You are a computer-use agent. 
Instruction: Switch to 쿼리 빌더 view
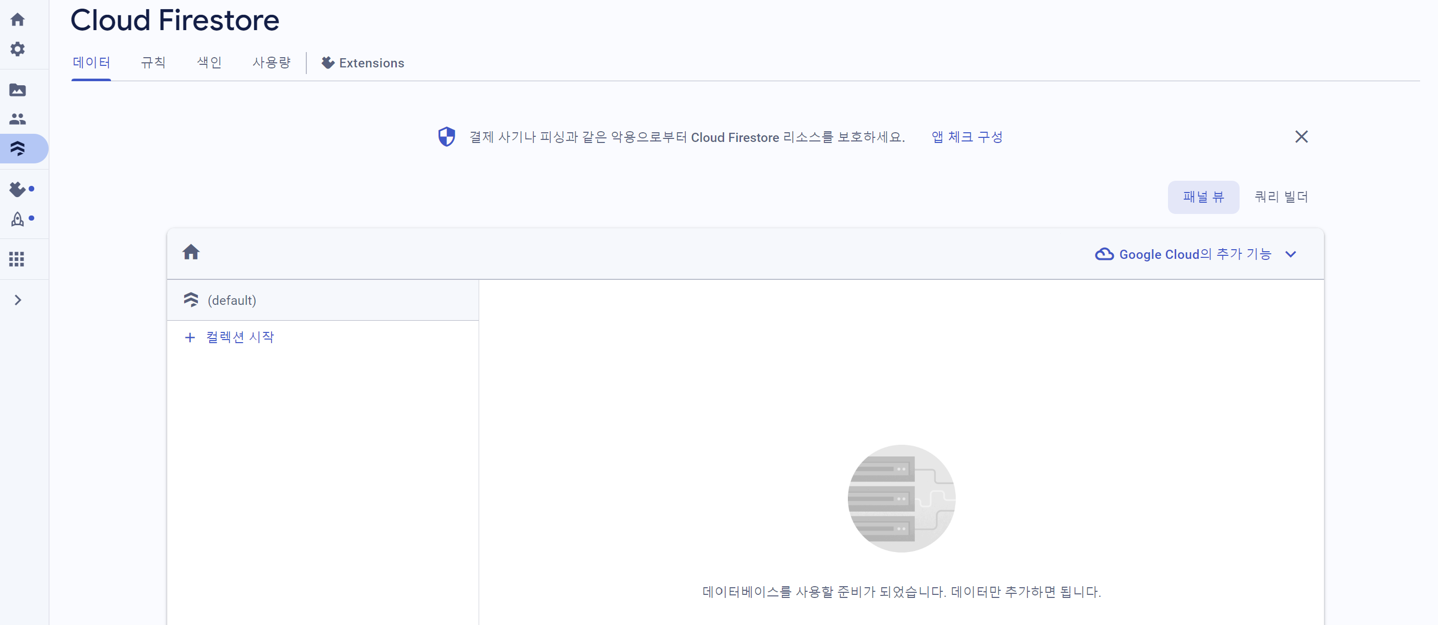click(x=1281, y=197)
